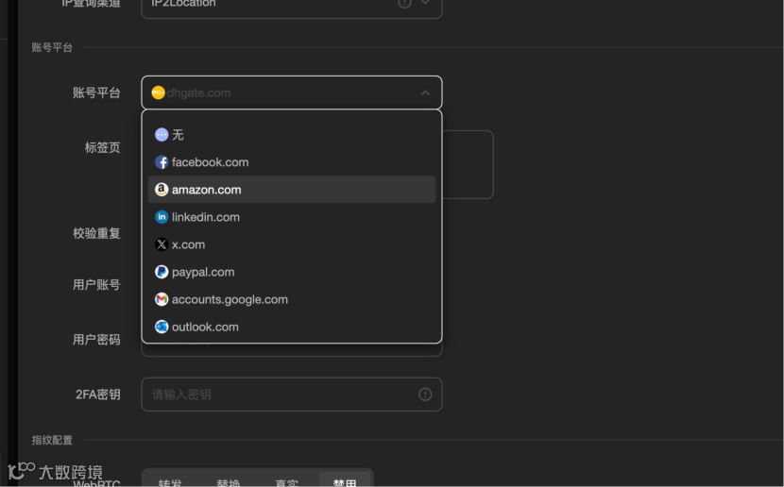Select the 无 (none) platform option
The image size is (784, 487).
[x=292, y=135]
